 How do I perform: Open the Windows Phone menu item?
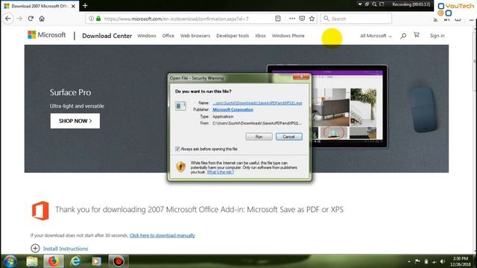pos(288,36)
